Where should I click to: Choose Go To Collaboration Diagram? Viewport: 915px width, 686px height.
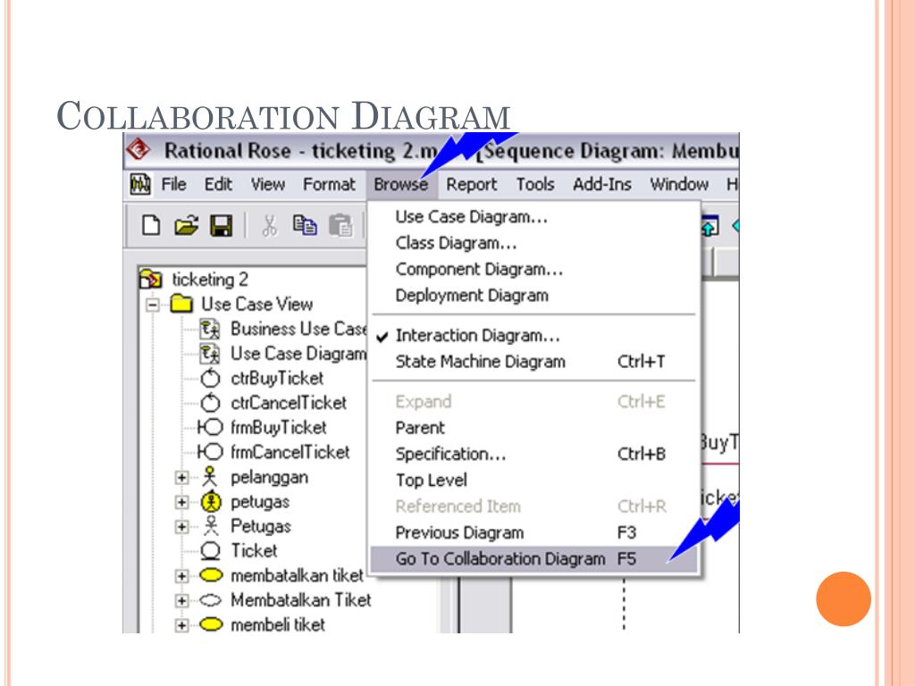click(x=534, y=559)
